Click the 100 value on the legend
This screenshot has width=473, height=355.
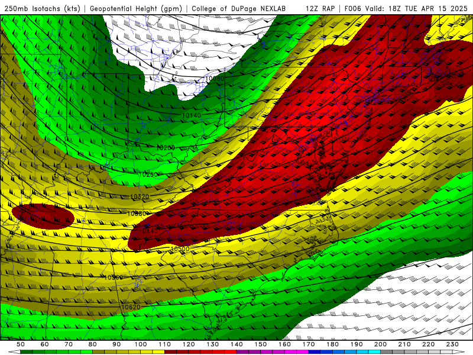tap(141, 344)
